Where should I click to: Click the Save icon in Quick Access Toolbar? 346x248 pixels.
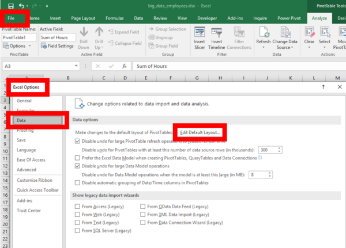click(10, 6)
